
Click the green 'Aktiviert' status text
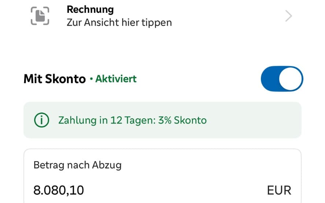coord(116,79)
